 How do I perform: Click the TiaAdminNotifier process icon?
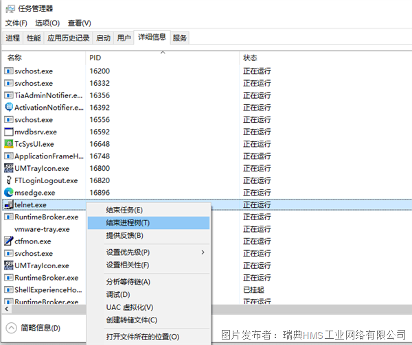tap(9, 95)
